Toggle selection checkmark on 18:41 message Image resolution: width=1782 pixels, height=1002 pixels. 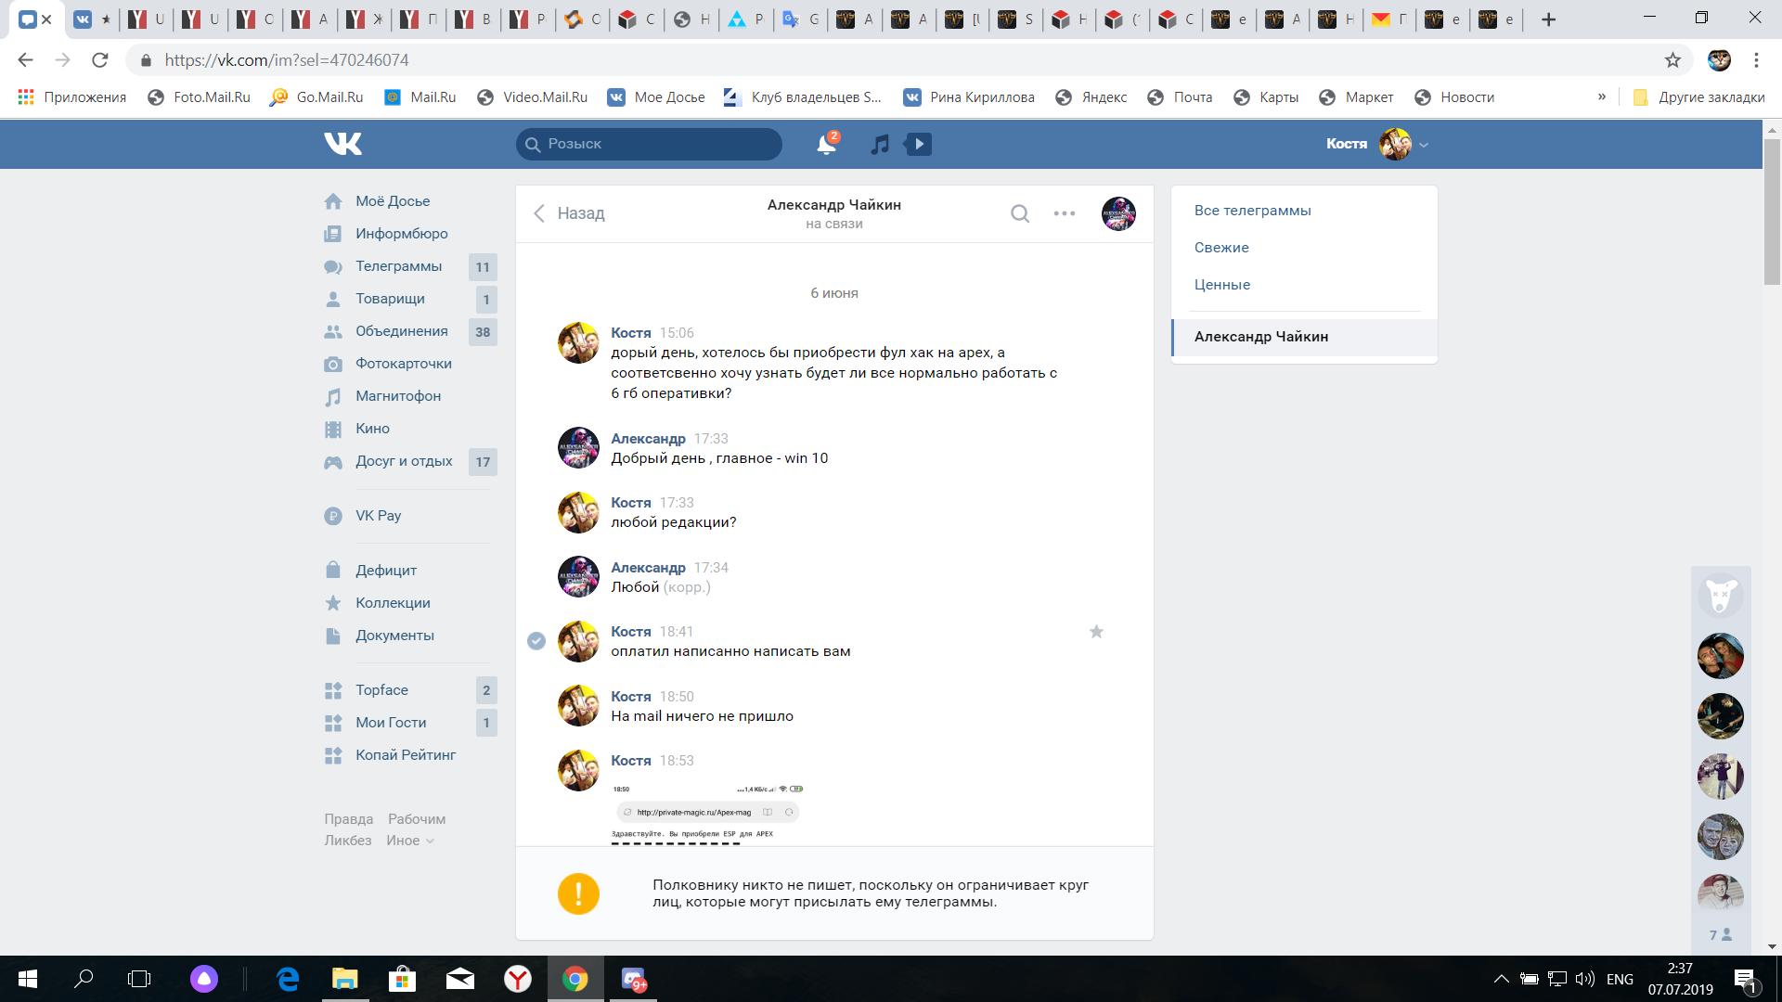point(536,641)
